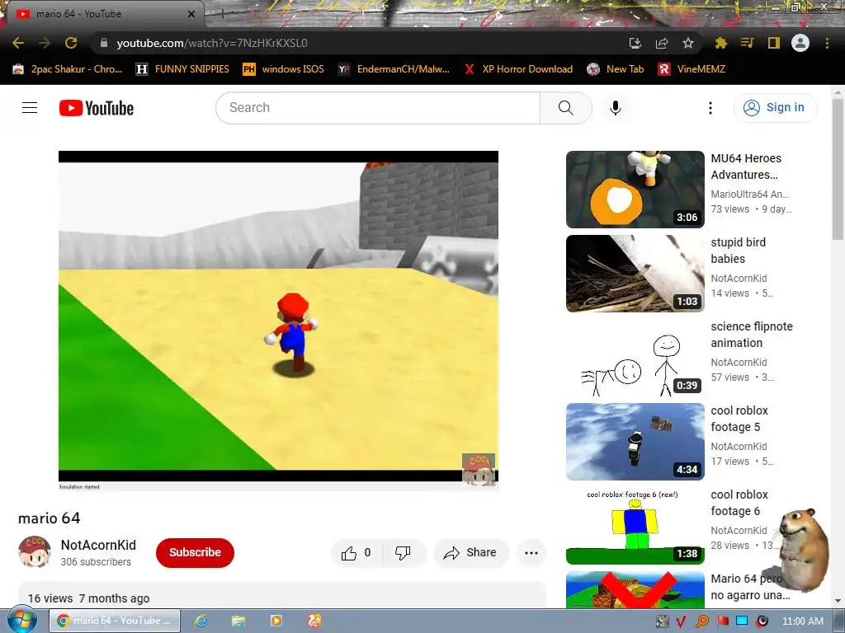The width and height of the screenshot is (845, 633).
Task: Open the New Tab bookmark
Action: (616, 69)
